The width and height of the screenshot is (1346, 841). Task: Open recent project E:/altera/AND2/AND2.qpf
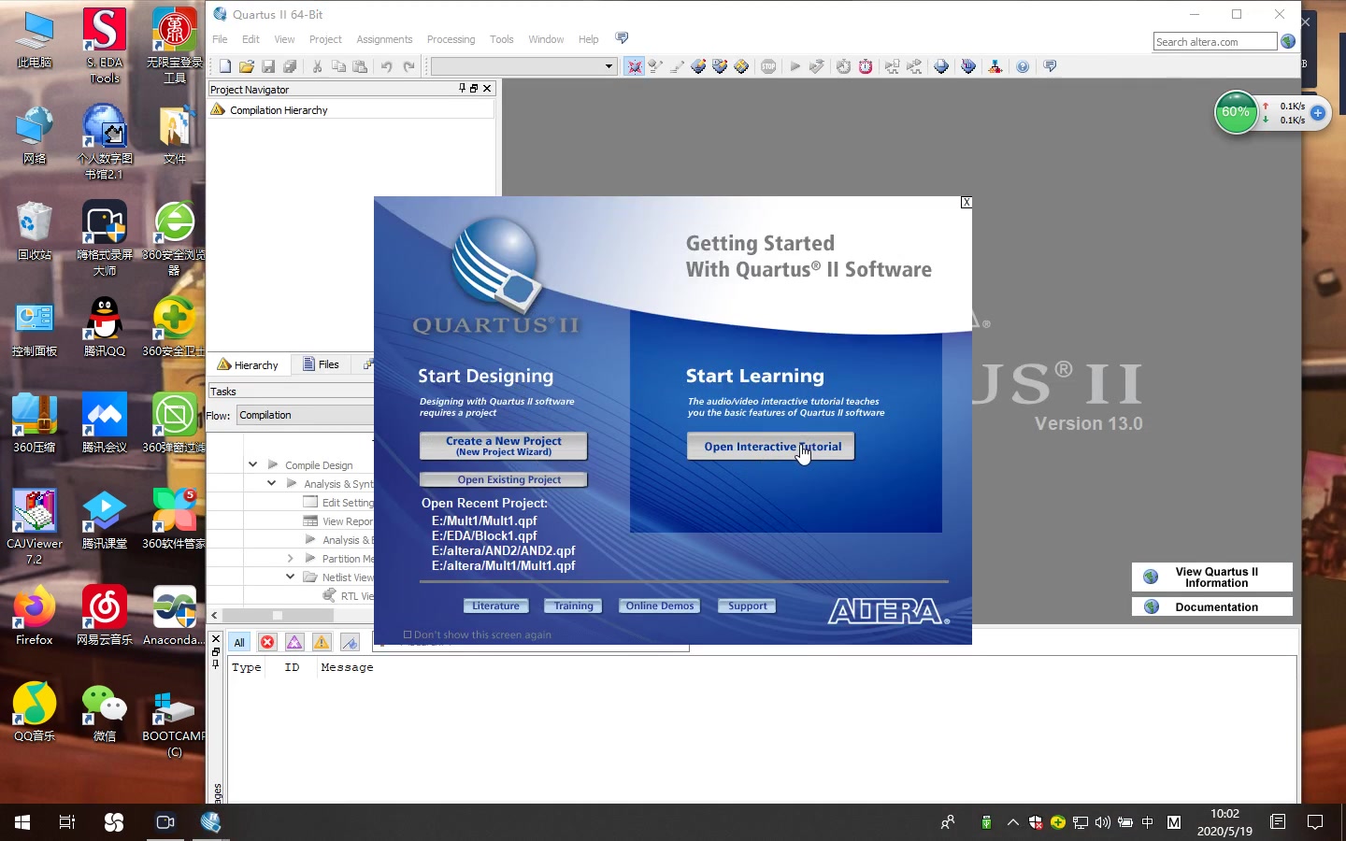503,550
